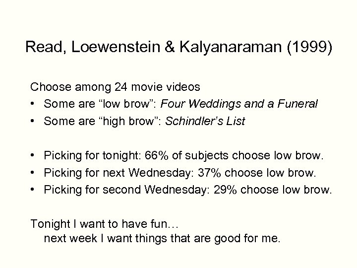Click the bullet point before 'Picking for next Wednesday'

[x=34, y=174]
